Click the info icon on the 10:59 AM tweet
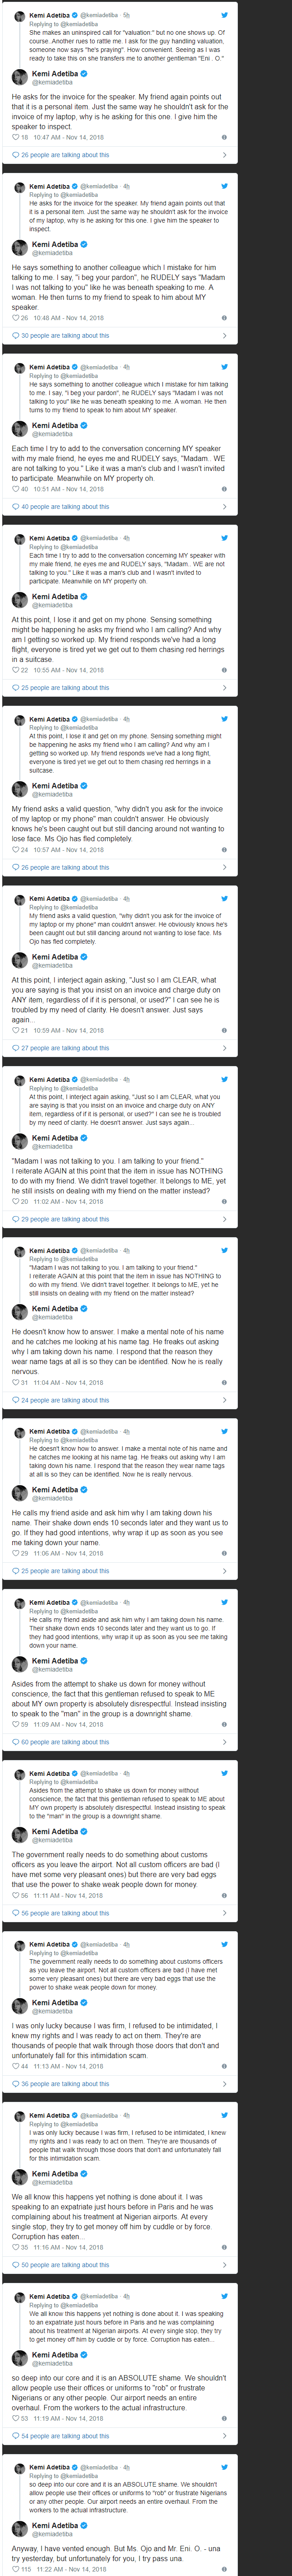Viewport: 292px width, 2576px height. (223, 1030)
